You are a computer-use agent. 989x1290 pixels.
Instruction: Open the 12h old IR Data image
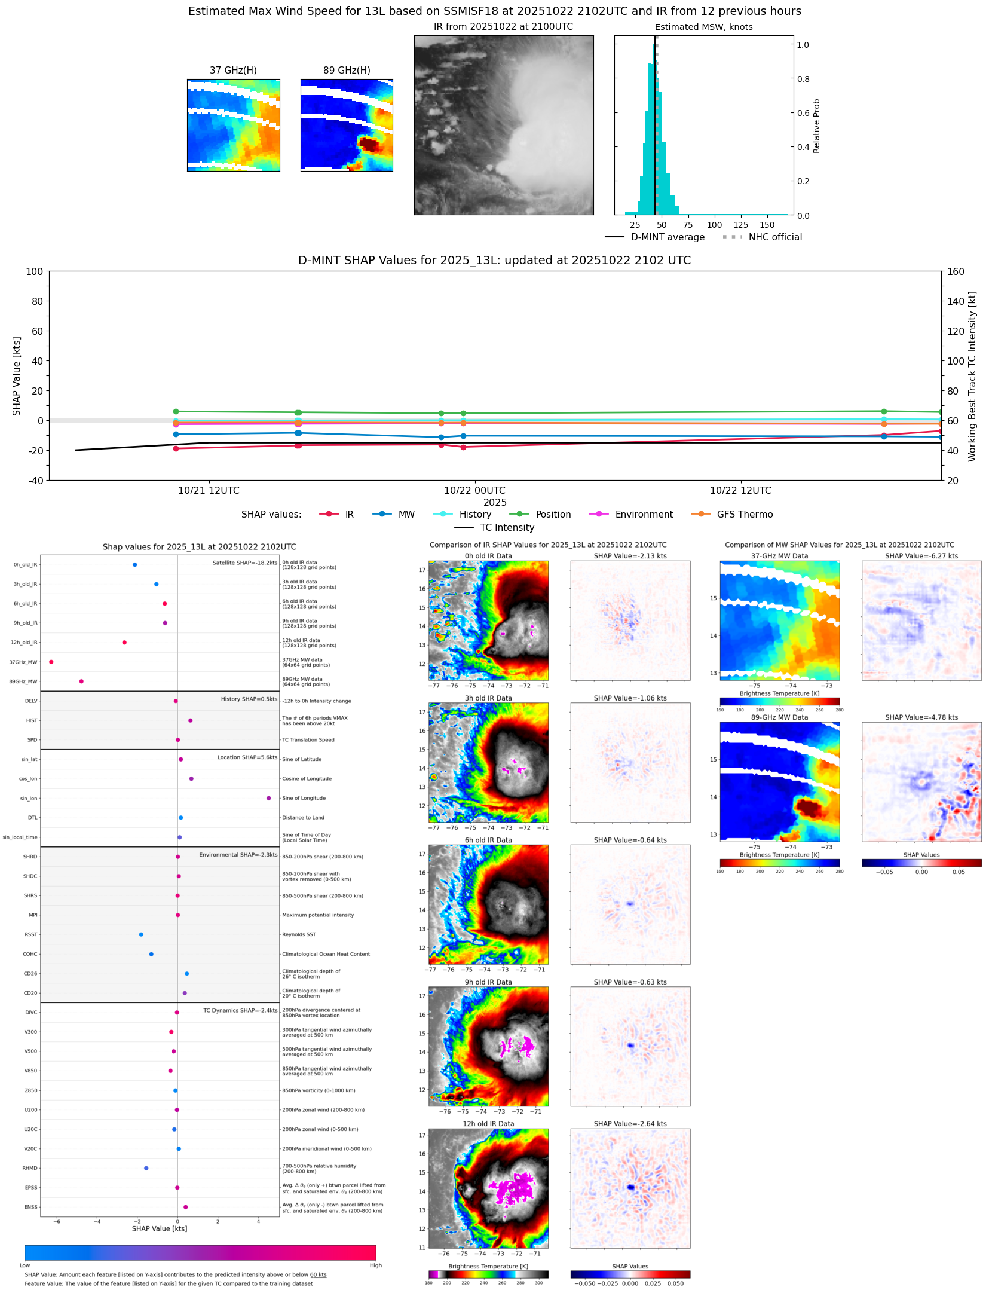[488, 1188]
